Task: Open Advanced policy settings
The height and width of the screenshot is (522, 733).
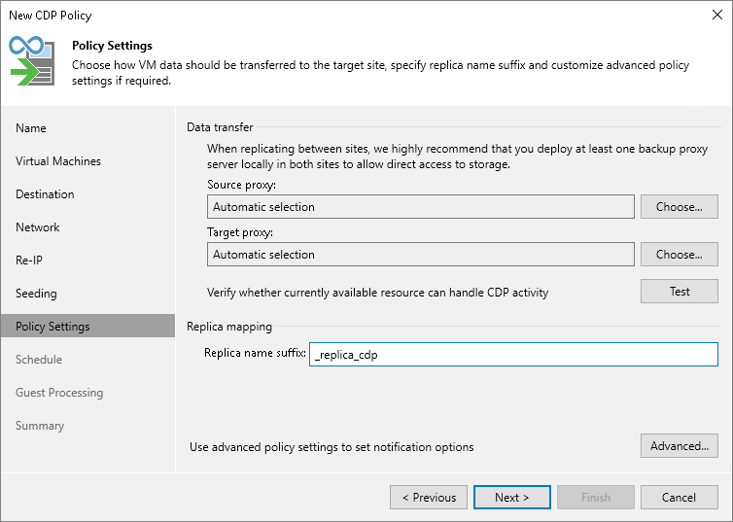Action: [680, 446]
